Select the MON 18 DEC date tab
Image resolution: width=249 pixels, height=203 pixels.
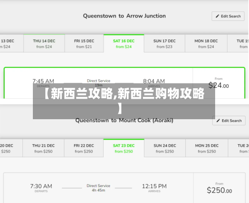(x=206, y=43)
